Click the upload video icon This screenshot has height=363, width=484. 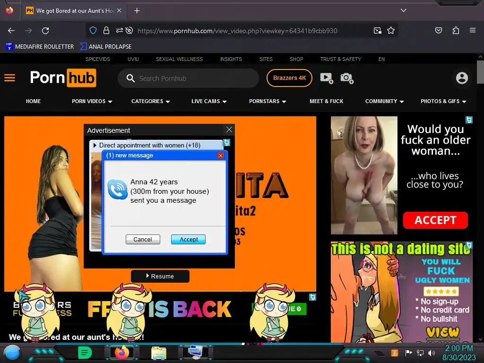pos(327,78)
